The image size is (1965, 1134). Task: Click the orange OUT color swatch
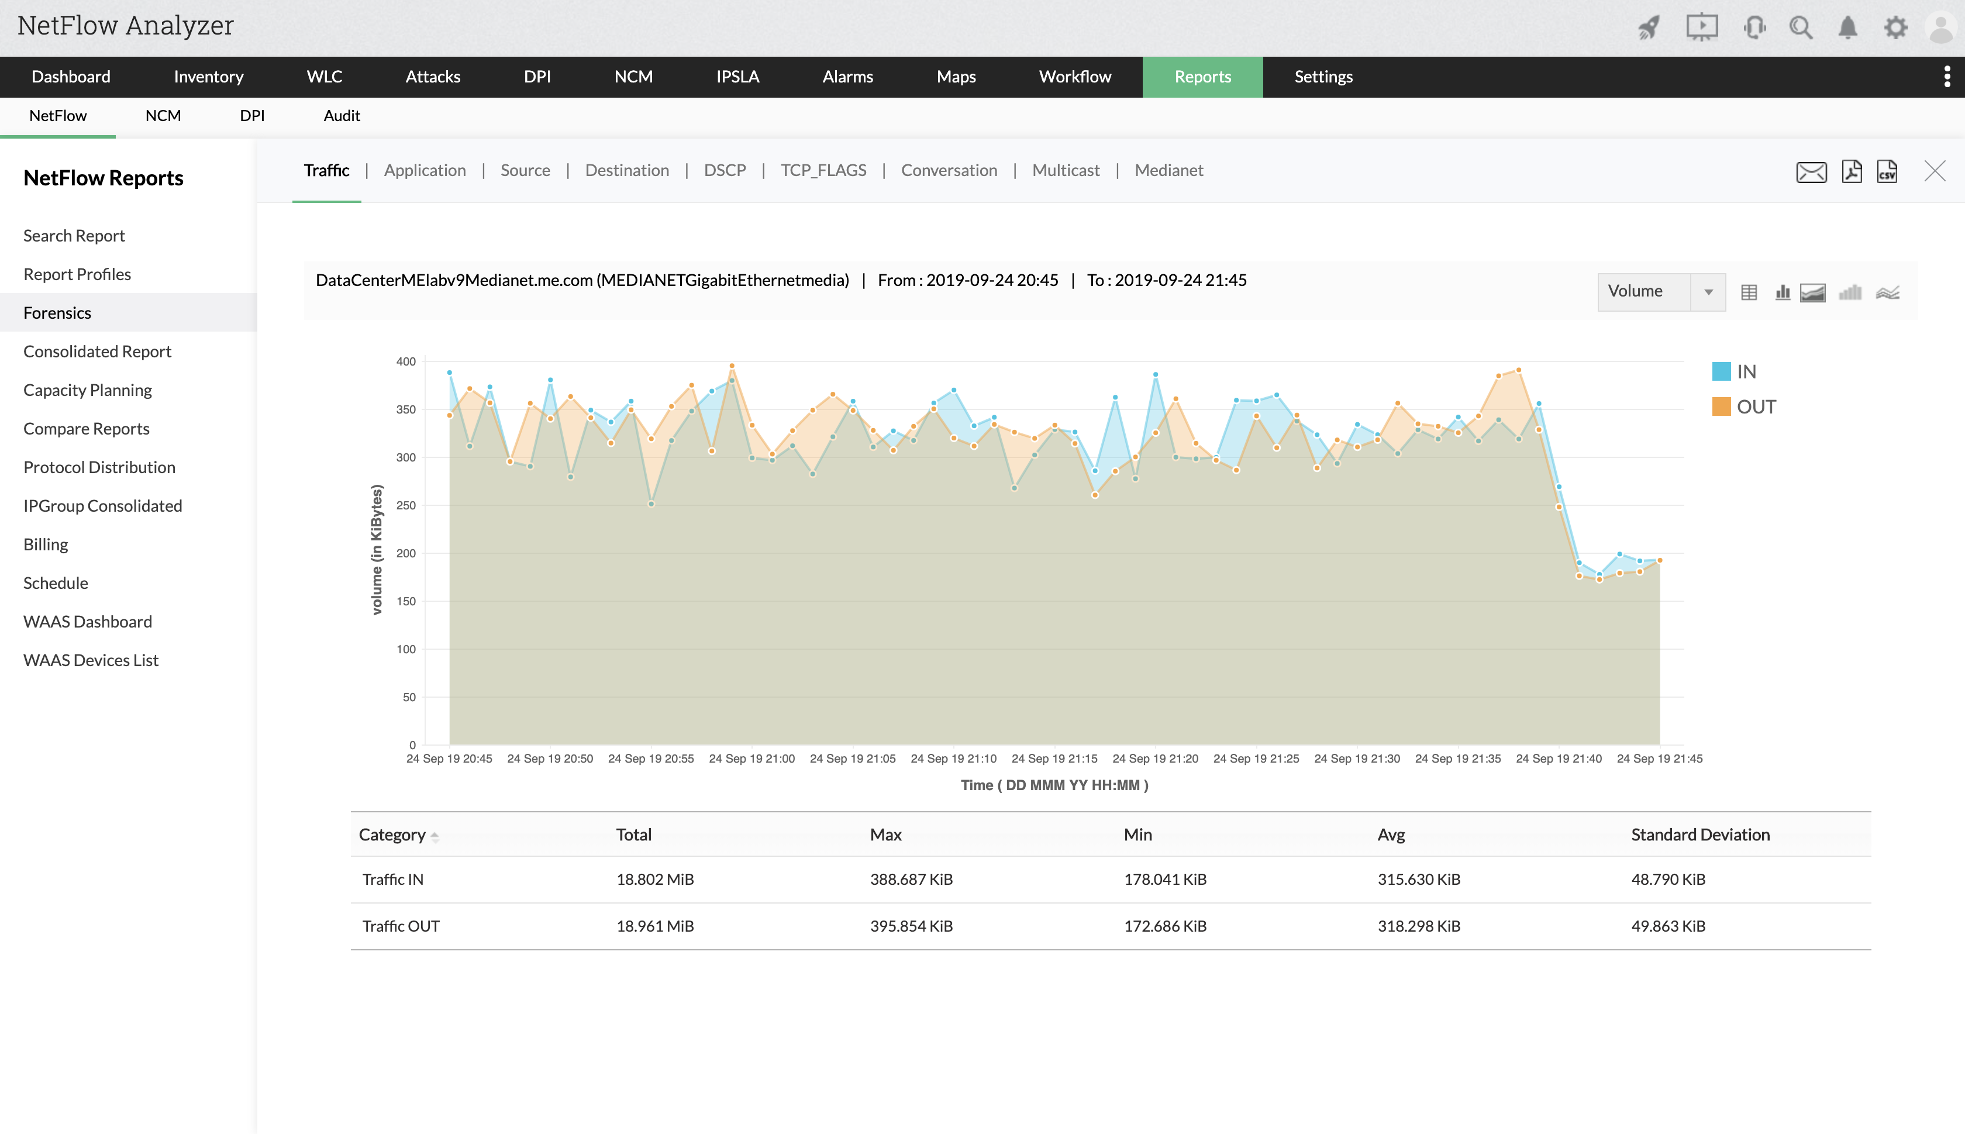tap(1721, 406)
